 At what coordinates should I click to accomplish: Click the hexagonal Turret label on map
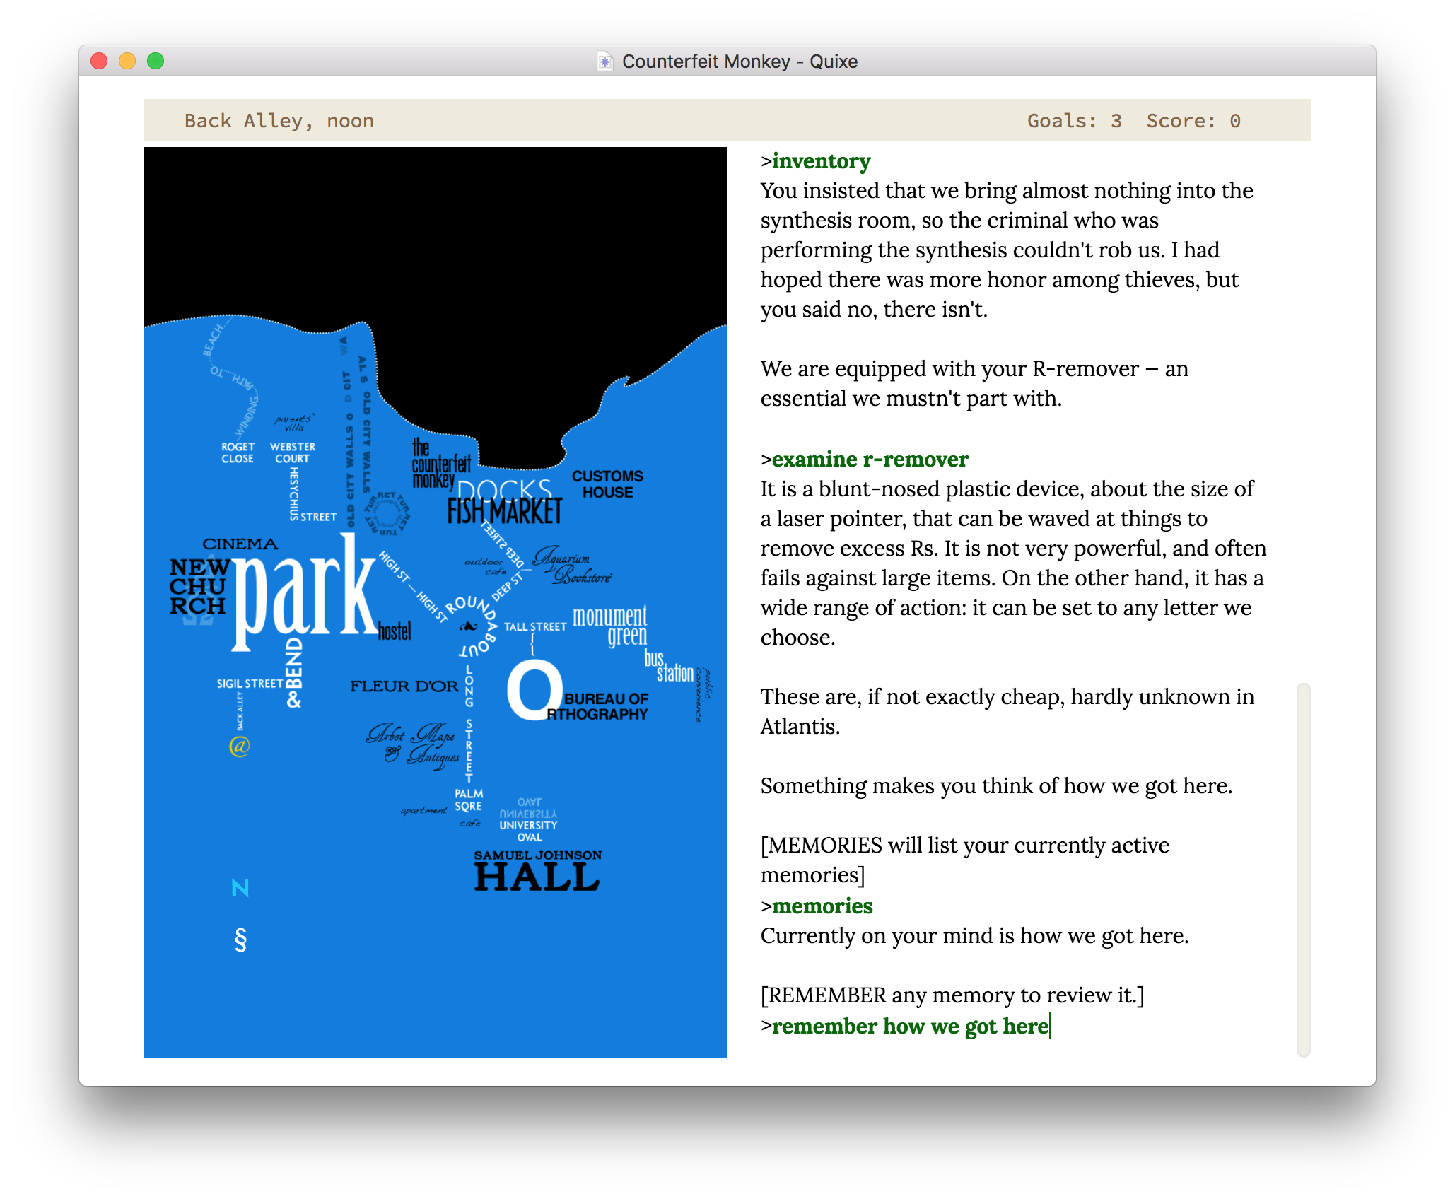pos(387,513)
